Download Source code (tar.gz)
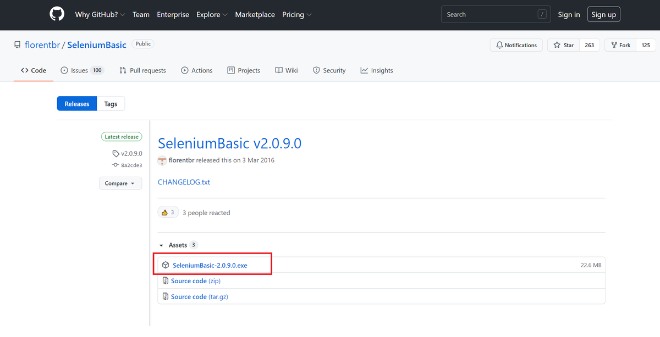 (200, 296)
